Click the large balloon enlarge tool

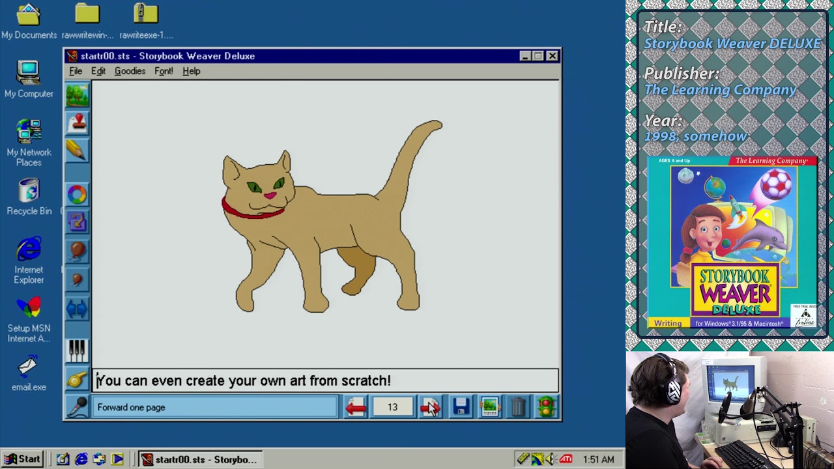tap(77, 251)
